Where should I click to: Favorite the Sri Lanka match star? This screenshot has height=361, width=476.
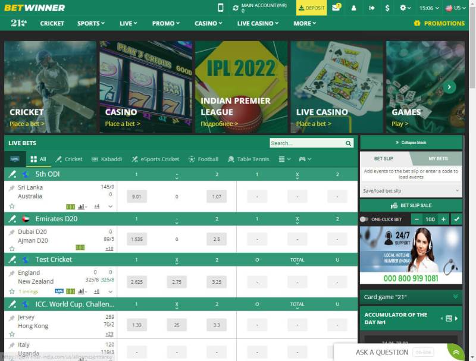point(11,206)
